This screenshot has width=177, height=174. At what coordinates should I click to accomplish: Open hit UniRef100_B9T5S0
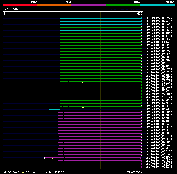click(x=159, y=30)
